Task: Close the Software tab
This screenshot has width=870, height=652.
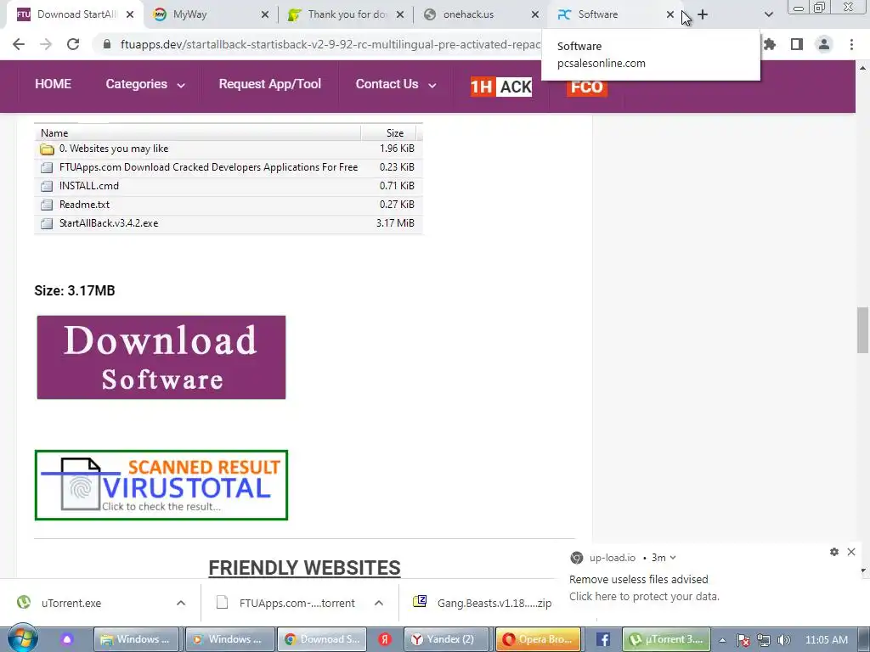Action: click(670, 14)
